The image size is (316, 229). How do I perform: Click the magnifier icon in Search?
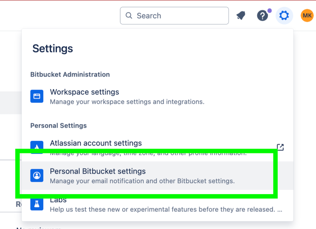tap(129, 16)
